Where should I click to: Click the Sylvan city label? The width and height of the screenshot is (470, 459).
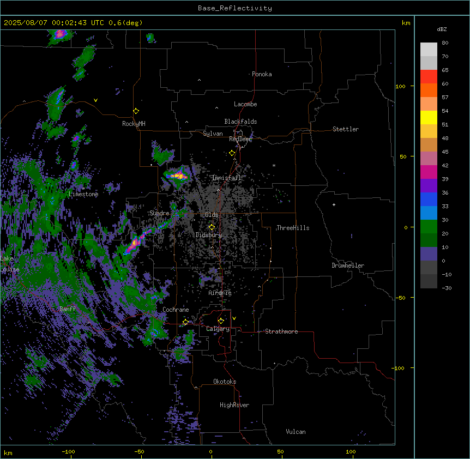pos(213,134)
